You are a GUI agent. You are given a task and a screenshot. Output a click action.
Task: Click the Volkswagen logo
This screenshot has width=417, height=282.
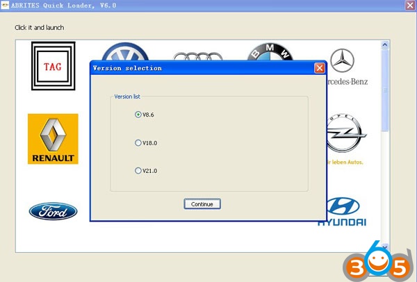point(124,53)
